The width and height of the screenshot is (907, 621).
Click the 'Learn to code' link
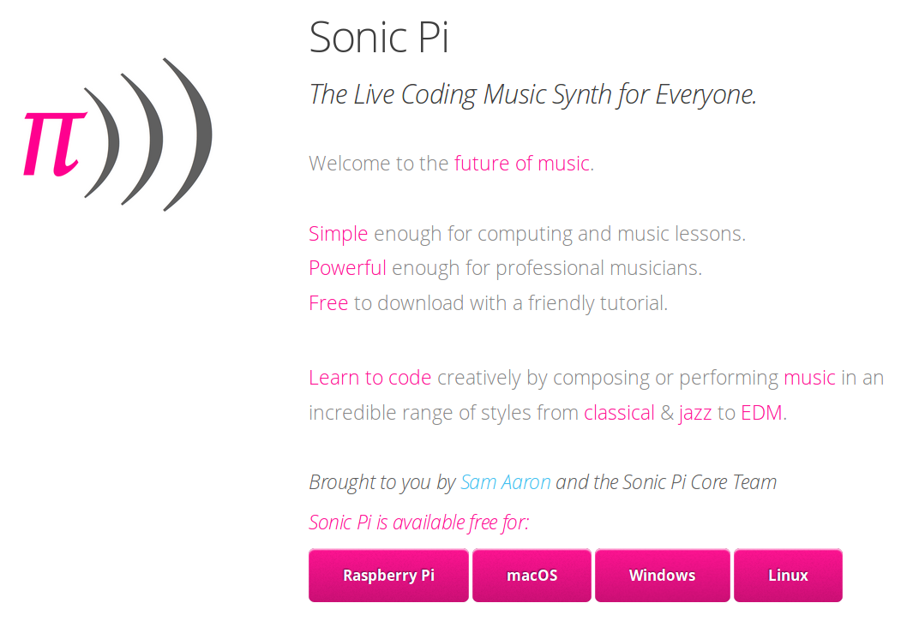pyautogui.click(x=369, y=377)
